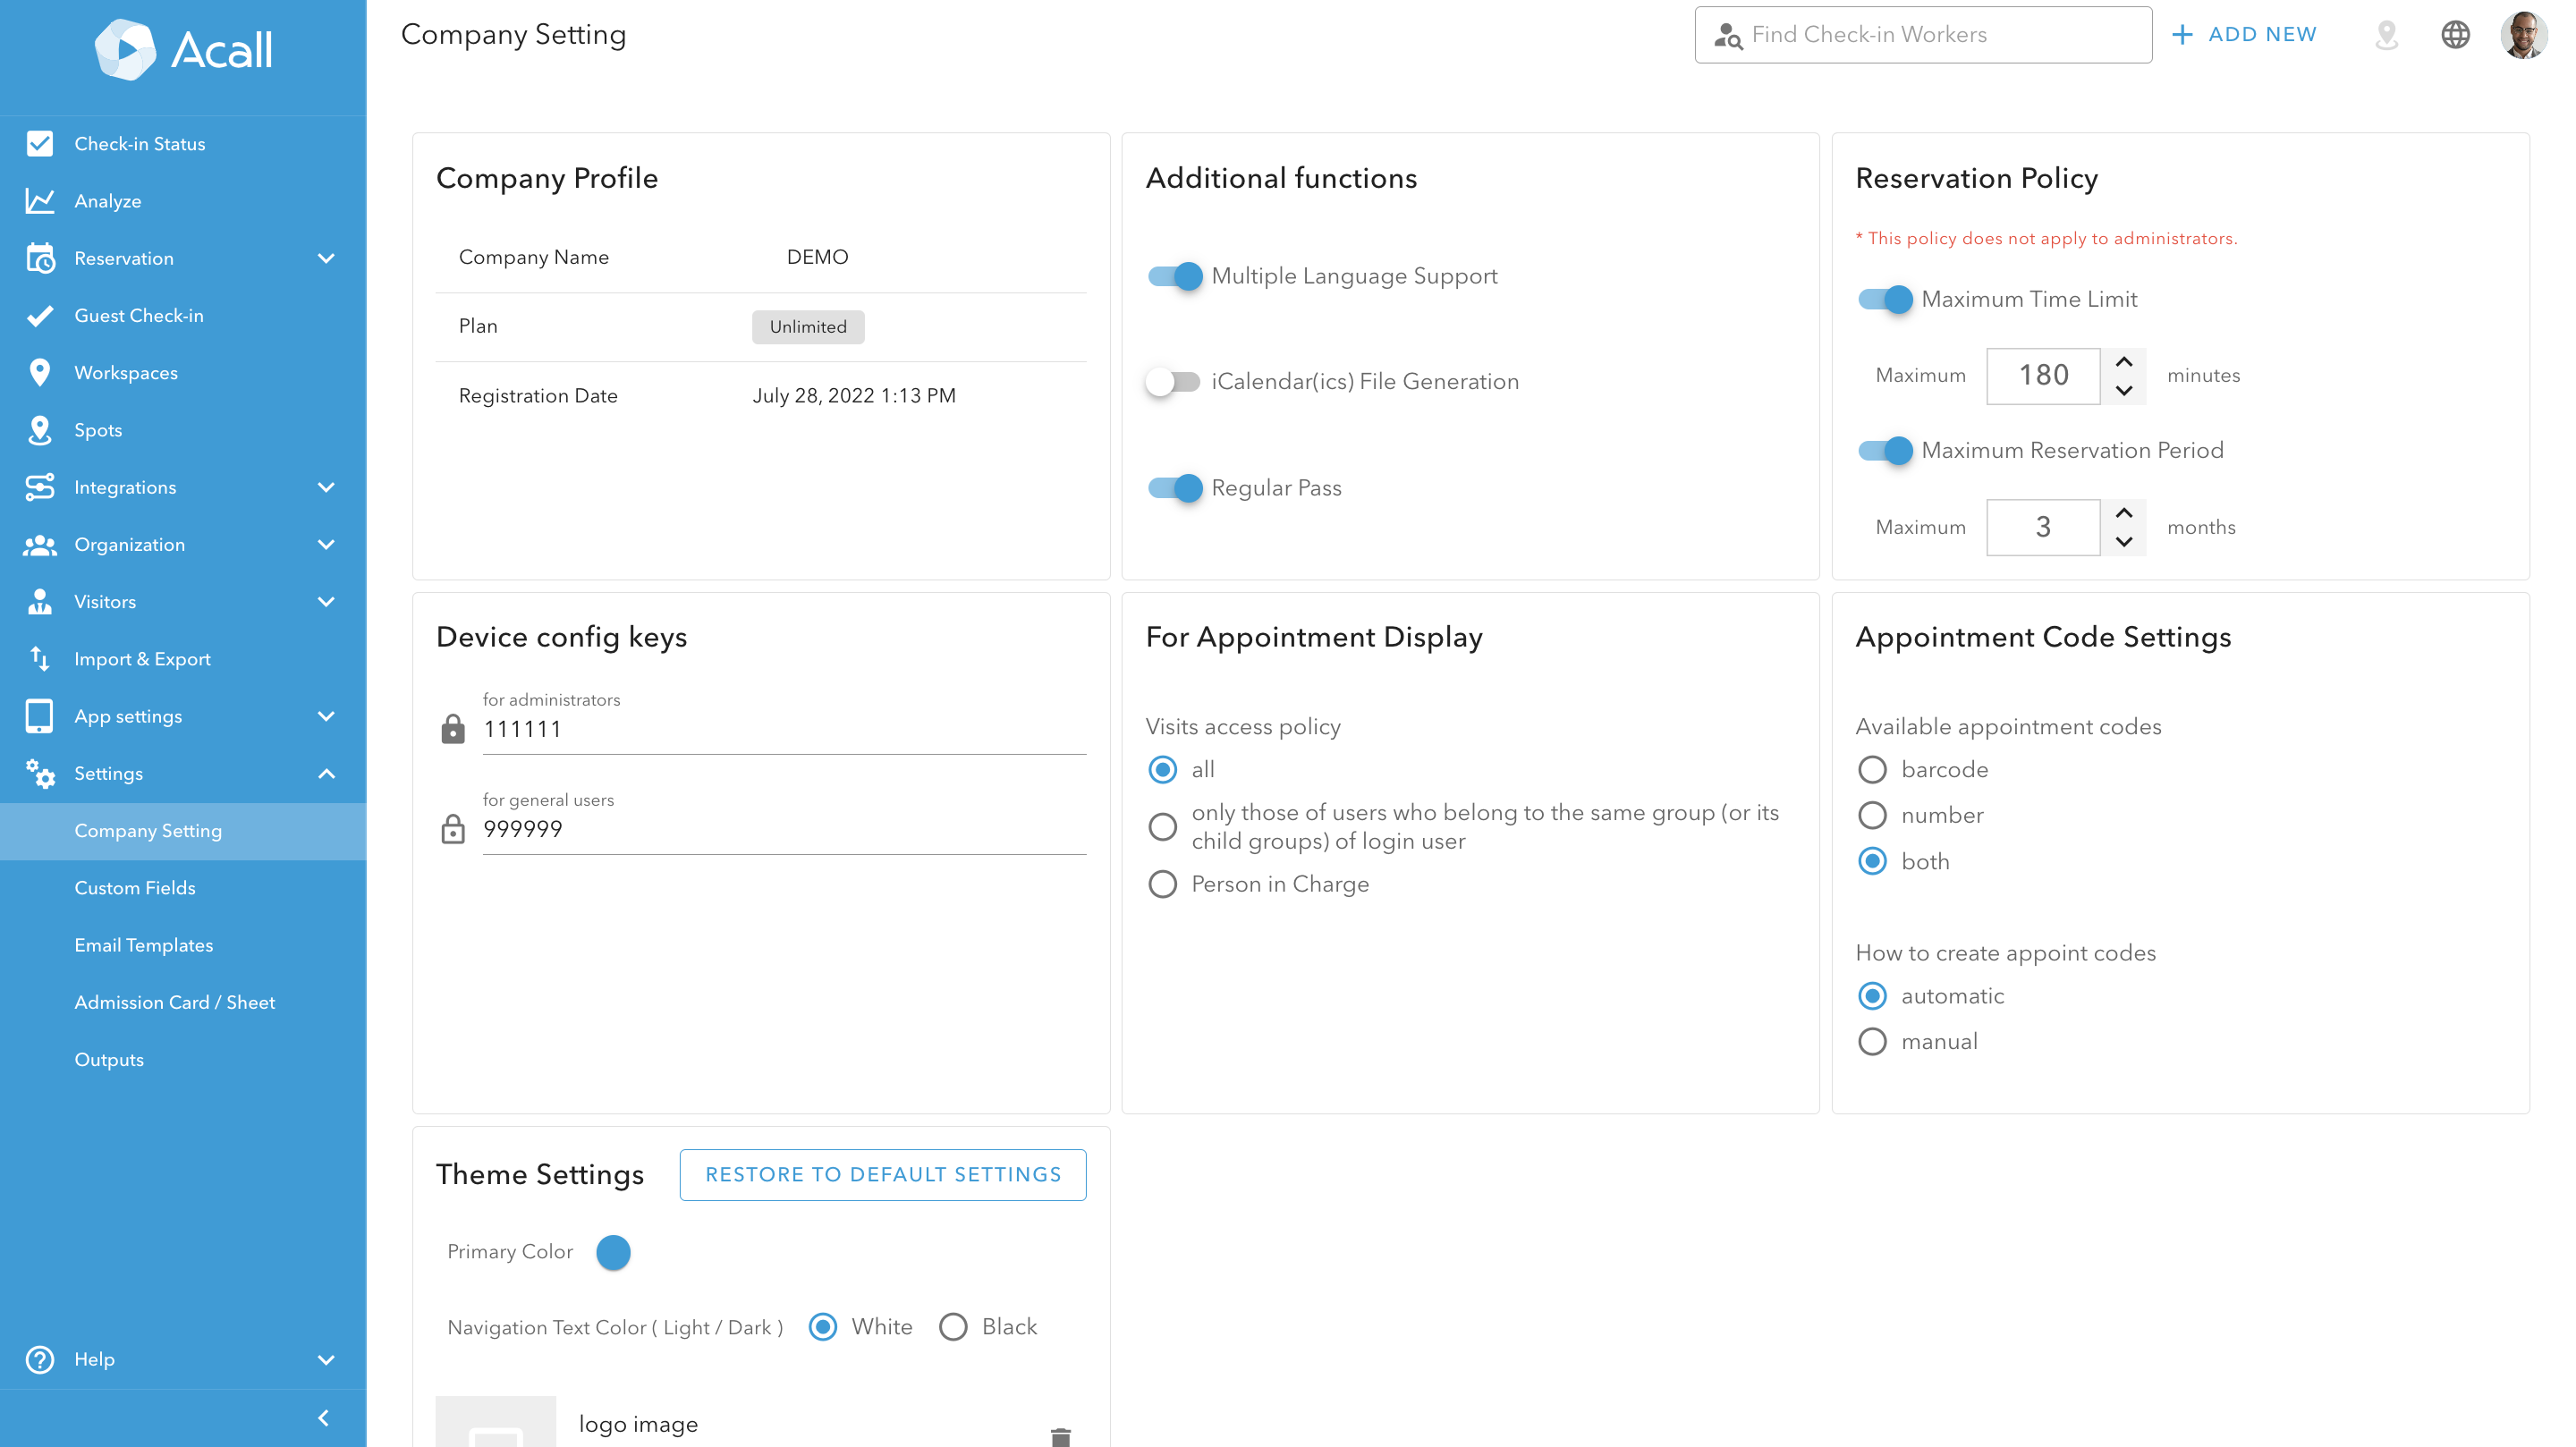Viewport: 2576px width, 1447px height.
Task: Click the Analyze chart icon
Action: point(40,201)
